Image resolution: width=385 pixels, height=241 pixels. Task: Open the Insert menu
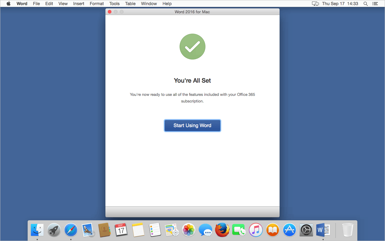point(79,4)
